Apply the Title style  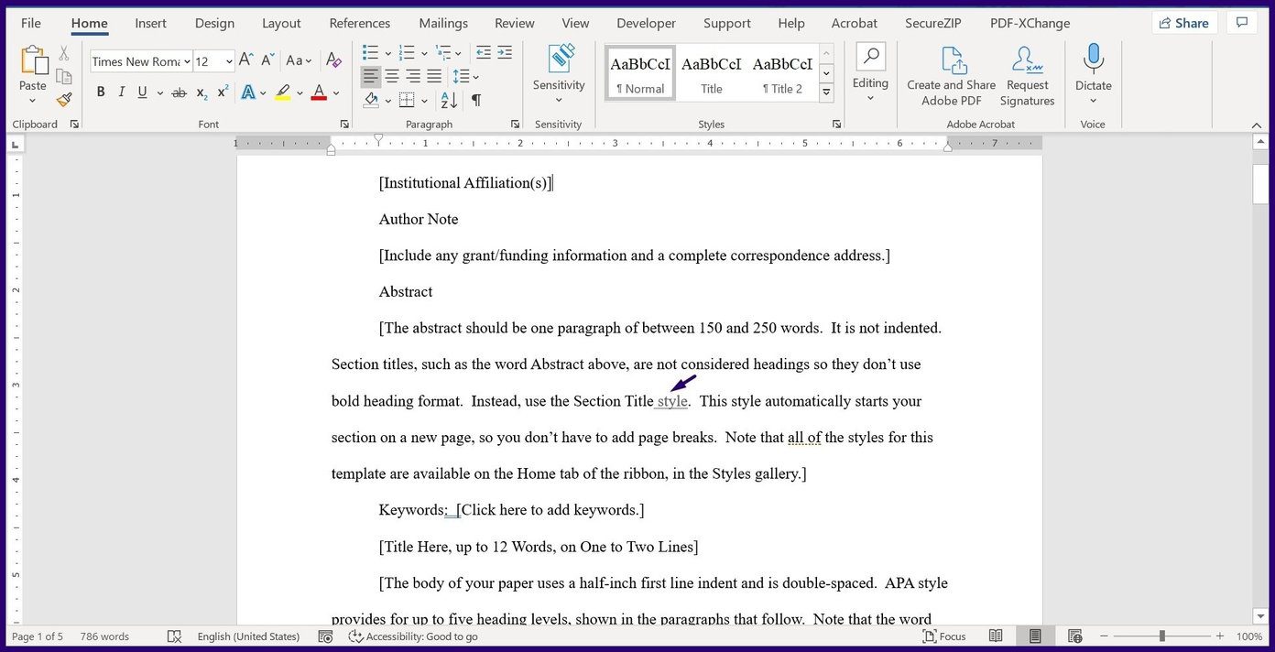coord(712,73)
